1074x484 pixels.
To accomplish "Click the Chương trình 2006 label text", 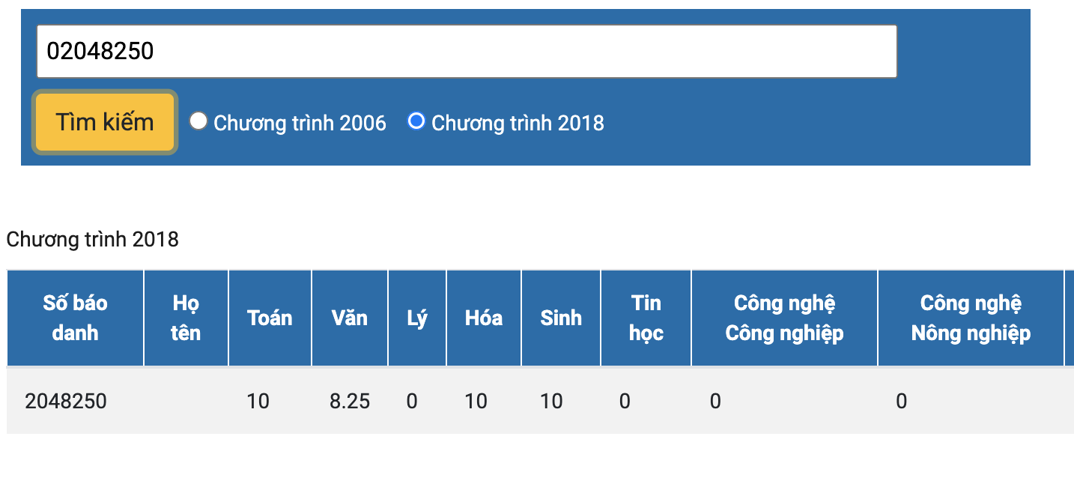I will click(300, 123).
